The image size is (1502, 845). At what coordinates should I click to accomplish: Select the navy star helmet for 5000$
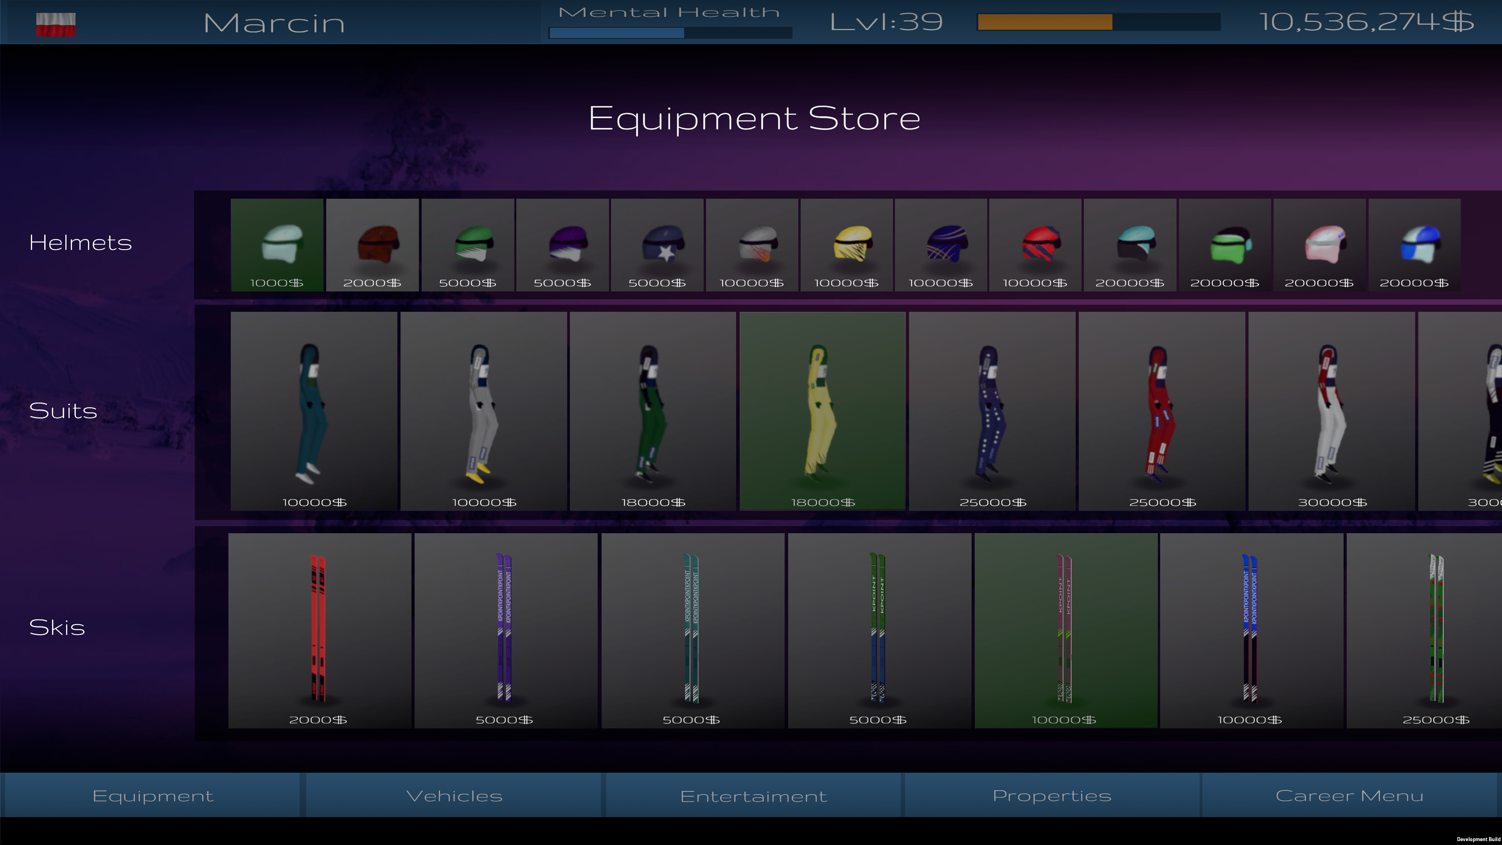(x=657, y=245)
